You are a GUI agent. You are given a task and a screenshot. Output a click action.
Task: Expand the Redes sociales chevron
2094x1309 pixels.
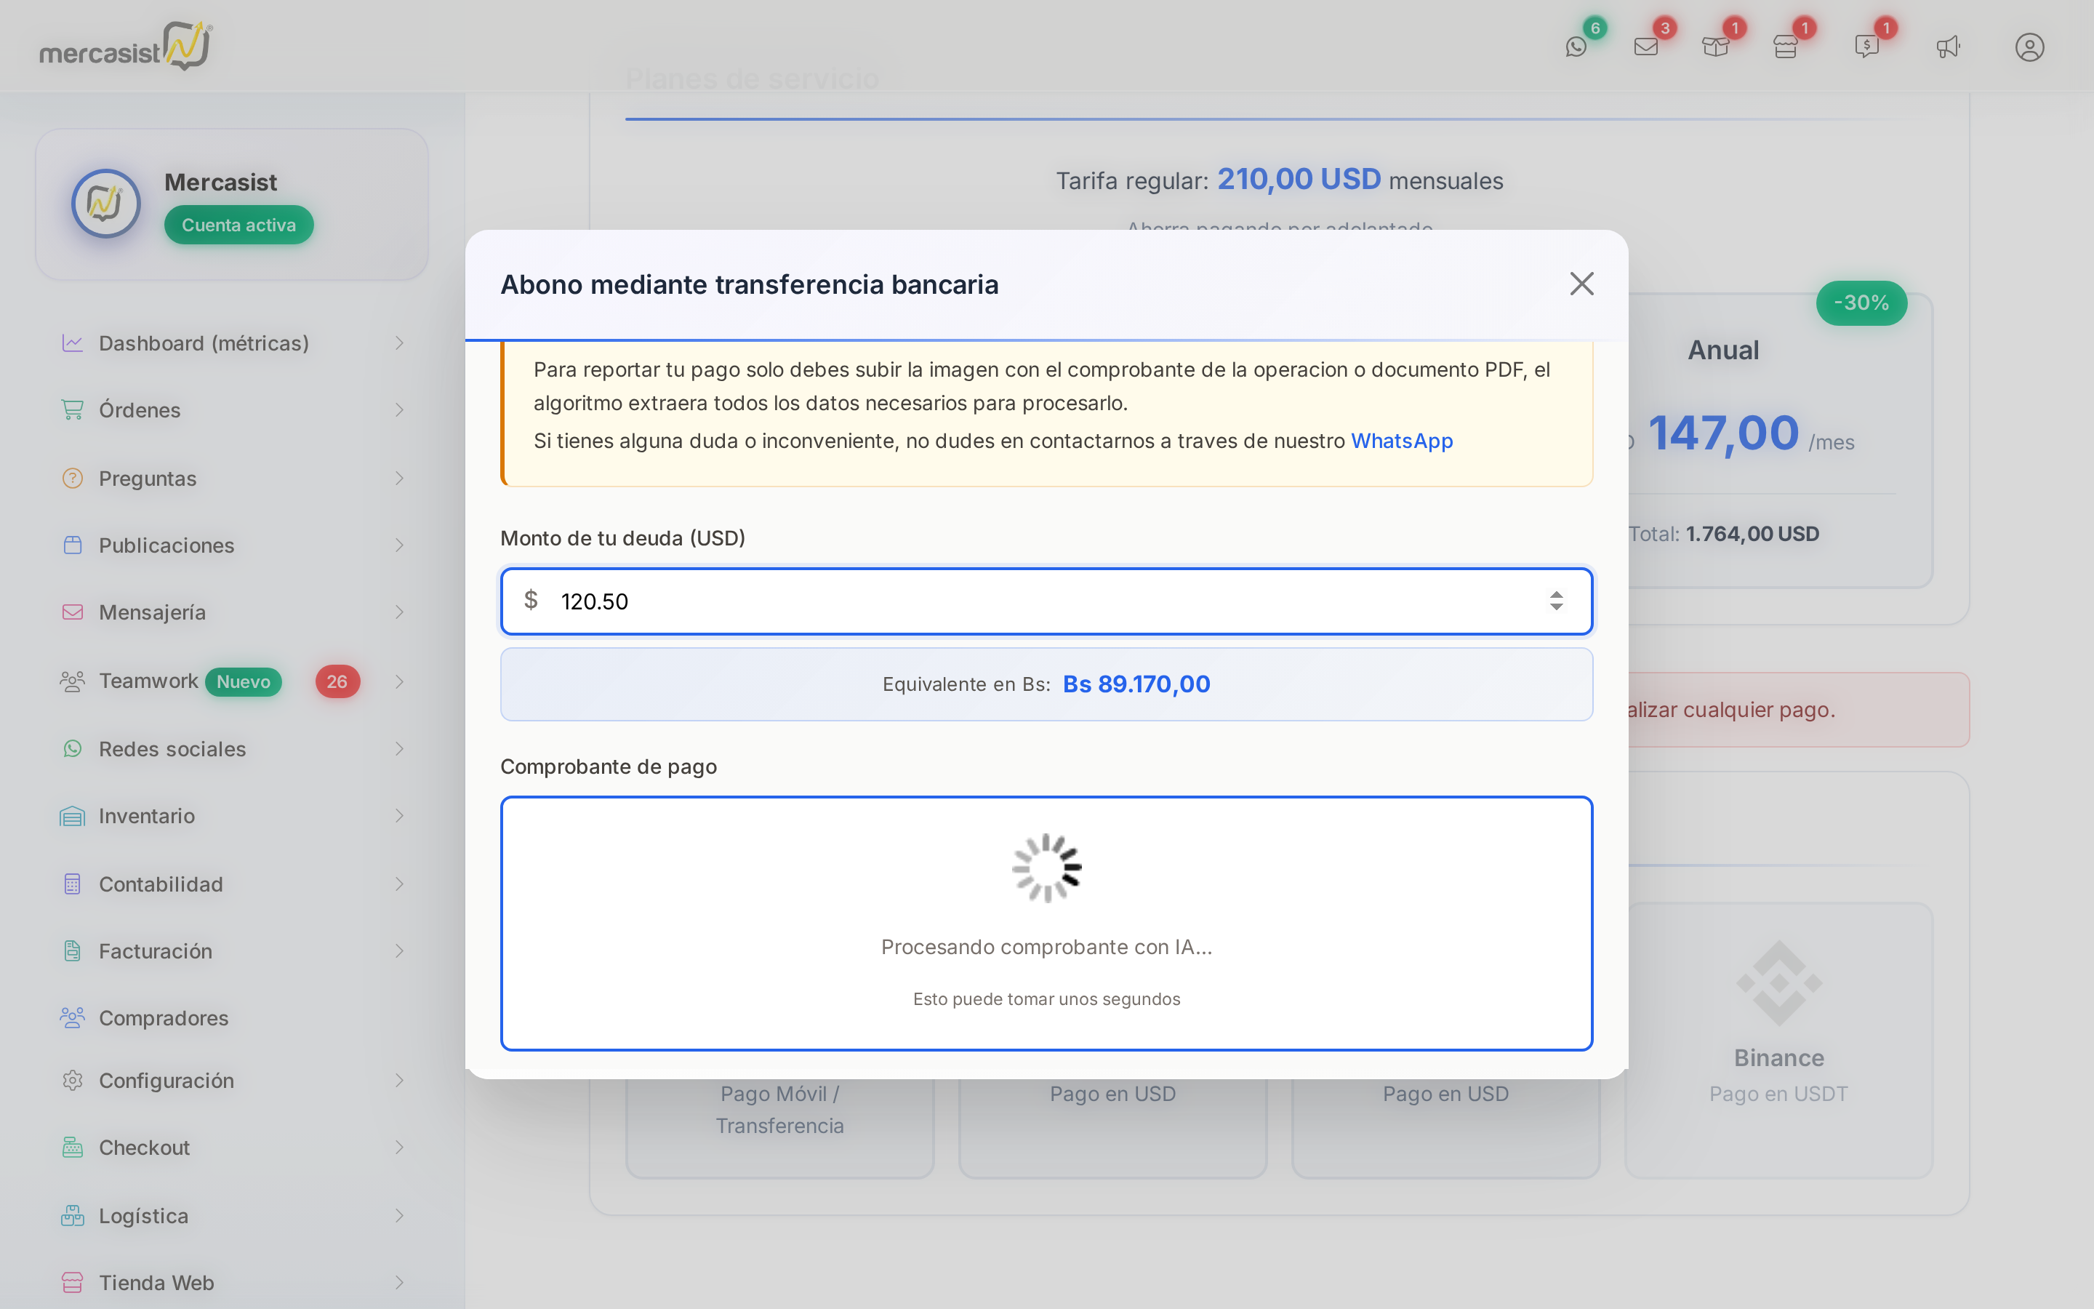(399, 748)
